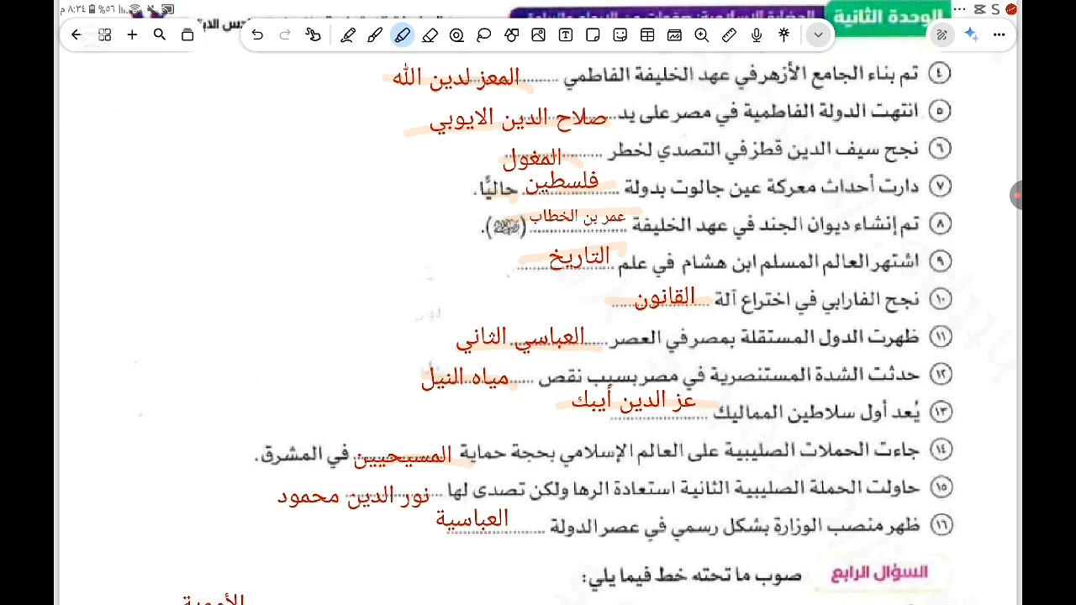
Task: Open the chart drawing icon
Action: tap(674, 35)
